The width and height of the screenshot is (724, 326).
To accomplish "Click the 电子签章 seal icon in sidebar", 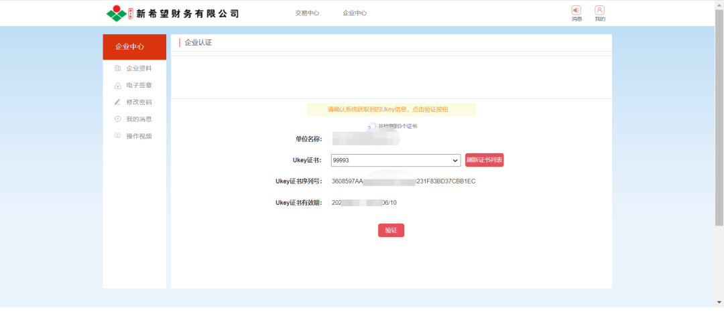I will click(x=117, y=86).
